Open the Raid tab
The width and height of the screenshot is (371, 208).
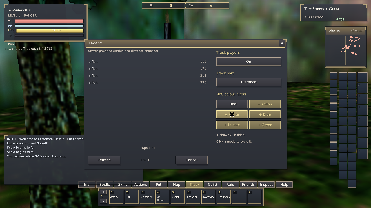coord(230,185)
